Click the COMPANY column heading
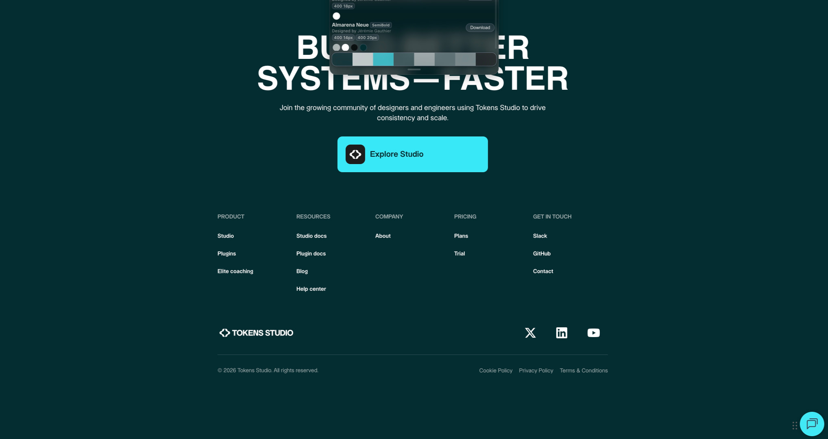828x439 pixels. (x=389, y=216)
